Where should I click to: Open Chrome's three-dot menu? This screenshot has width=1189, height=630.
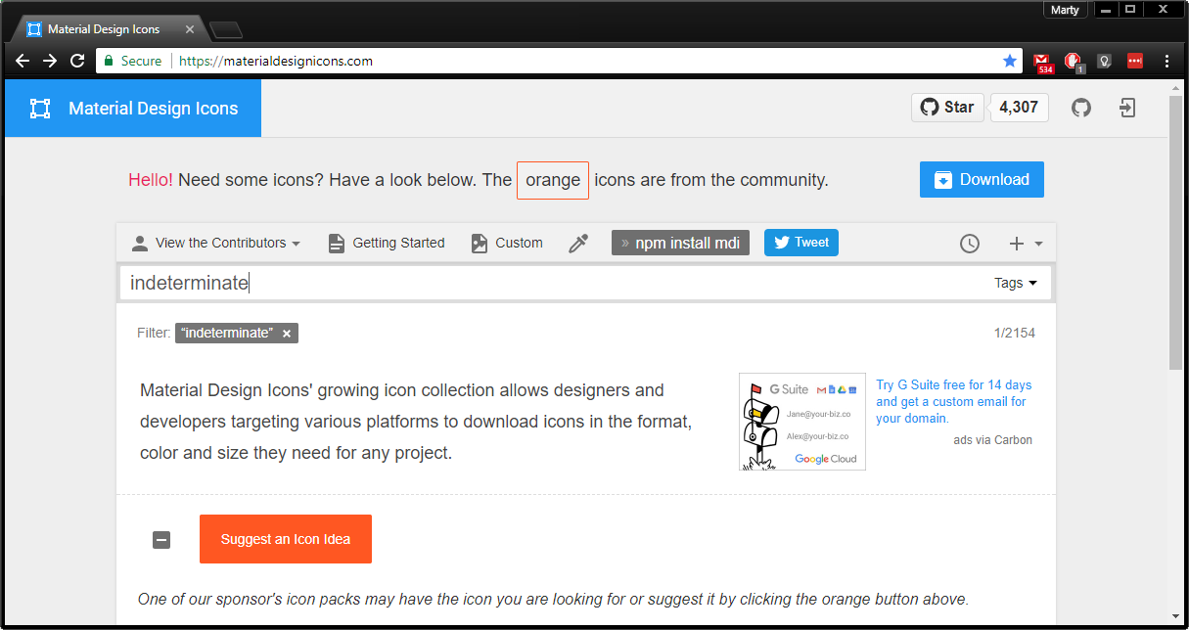tap(1166, 61)
